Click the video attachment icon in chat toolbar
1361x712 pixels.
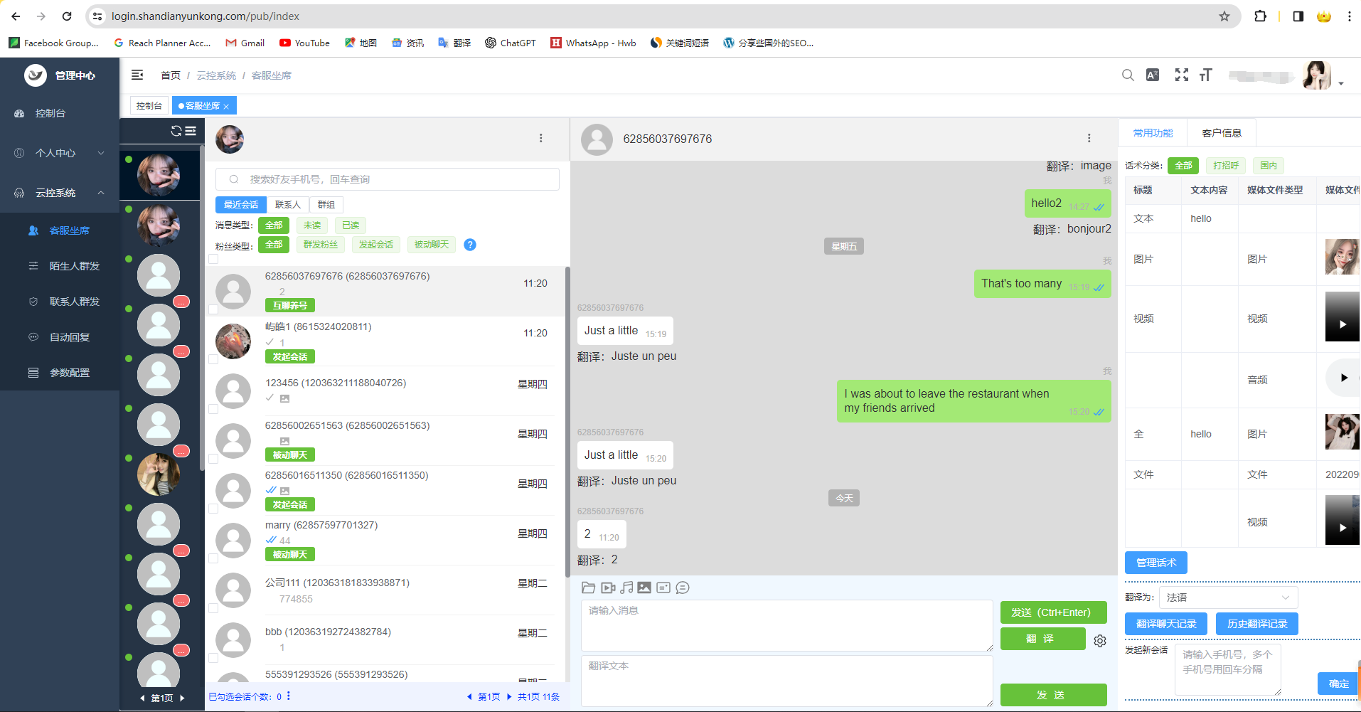pyautogui.click(x=608, y=588)
